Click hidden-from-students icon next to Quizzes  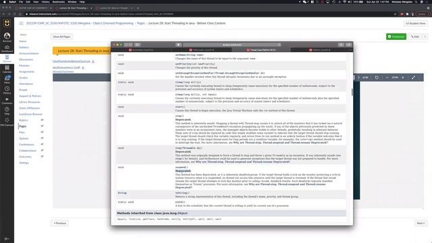pyautogui.click(x=42, y=138)
